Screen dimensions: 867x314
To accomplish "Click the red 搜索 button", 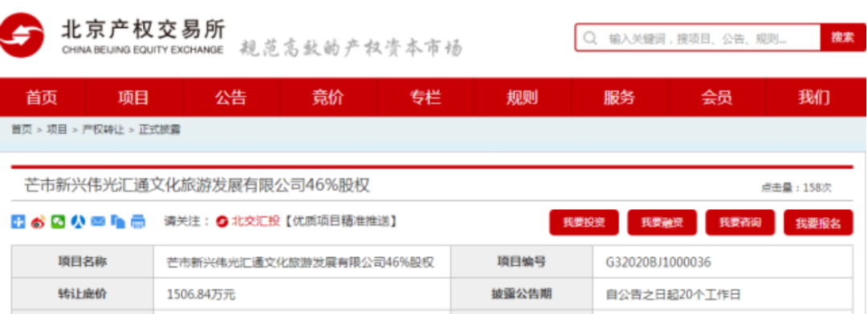I will point(843,38).
